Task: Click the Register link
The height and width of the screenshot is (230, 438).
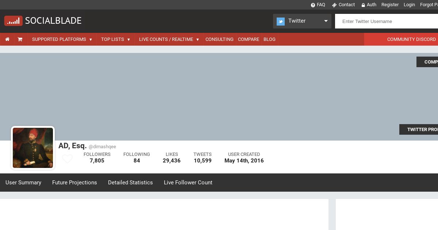Action: (x=390, y=5)
